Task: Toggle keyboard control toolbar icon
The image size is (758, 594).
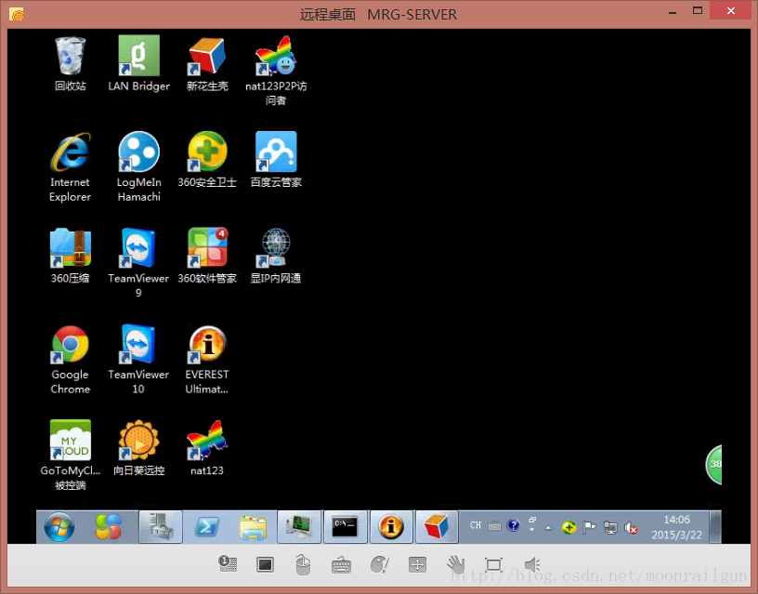Action: click(x=341, y=565)
